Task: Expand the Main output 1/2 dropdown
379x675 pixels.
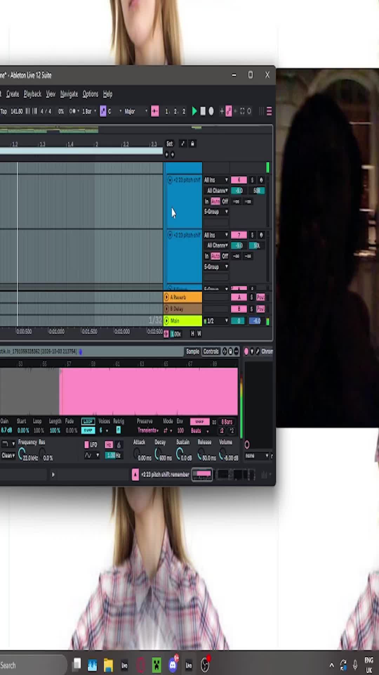Action: [x=217, y=321]
